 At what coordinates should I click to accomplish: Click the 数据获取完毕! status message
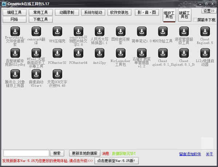click(124, 154)
